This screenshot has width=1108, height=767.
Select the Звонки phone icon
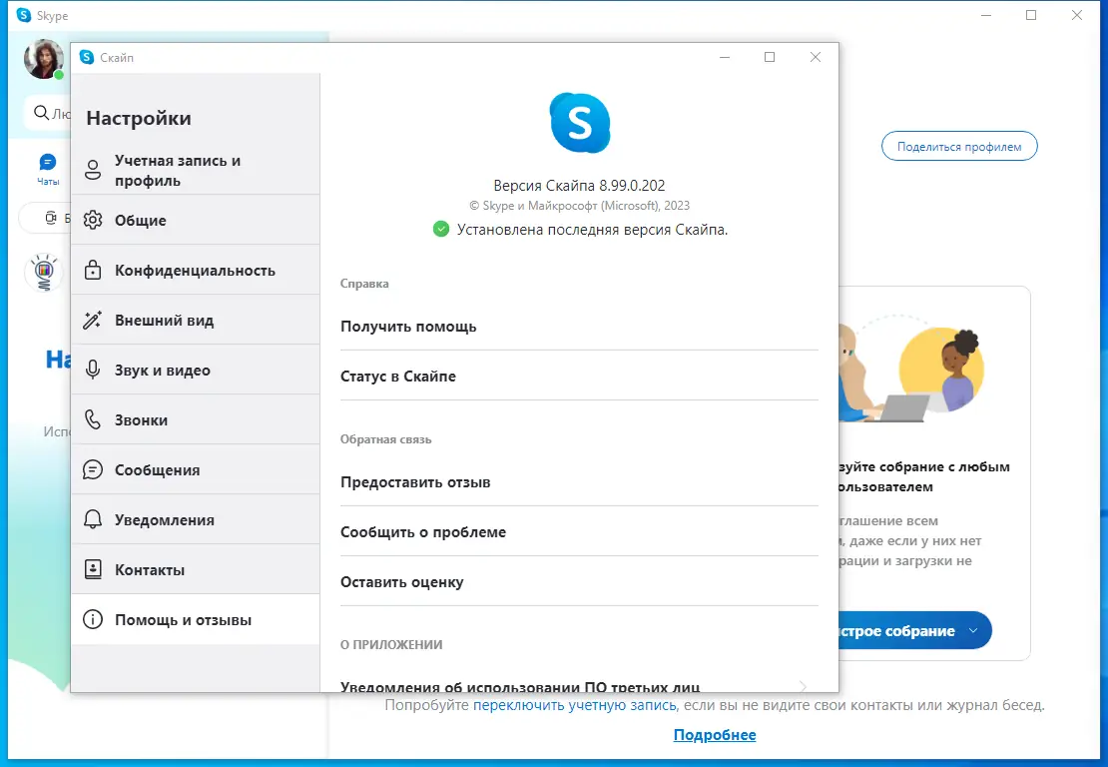point(94,419)
